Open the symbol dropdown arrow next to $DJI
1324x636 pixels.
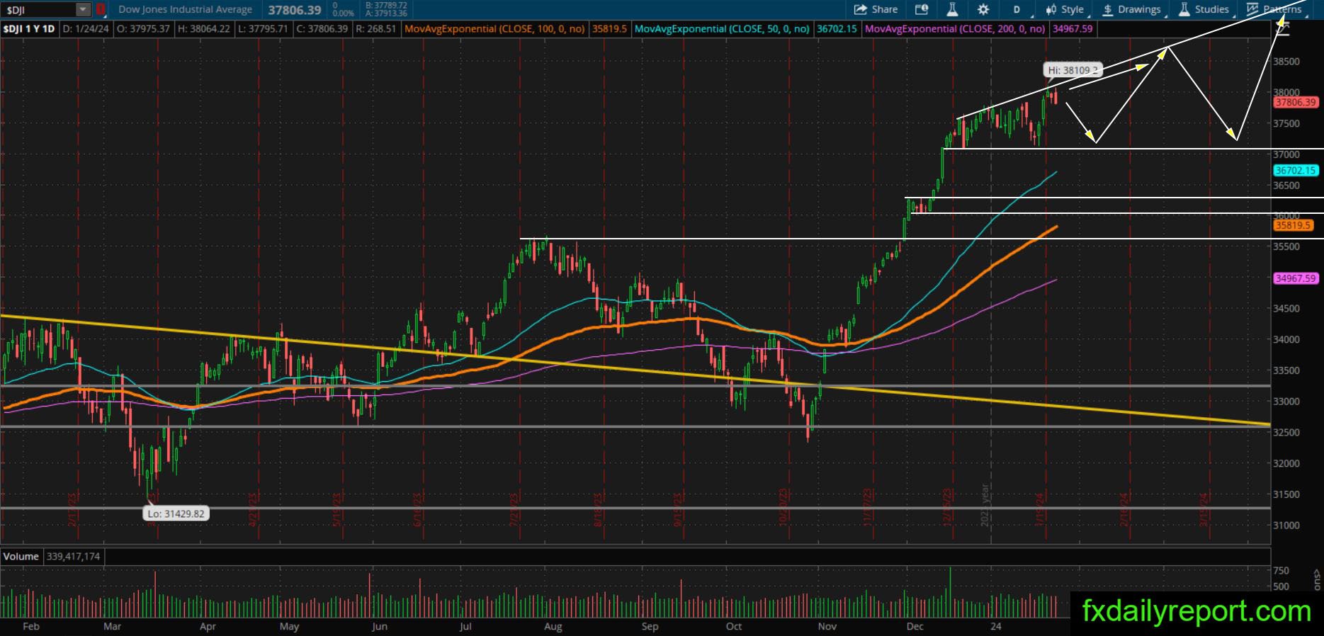tap(84, 9)
